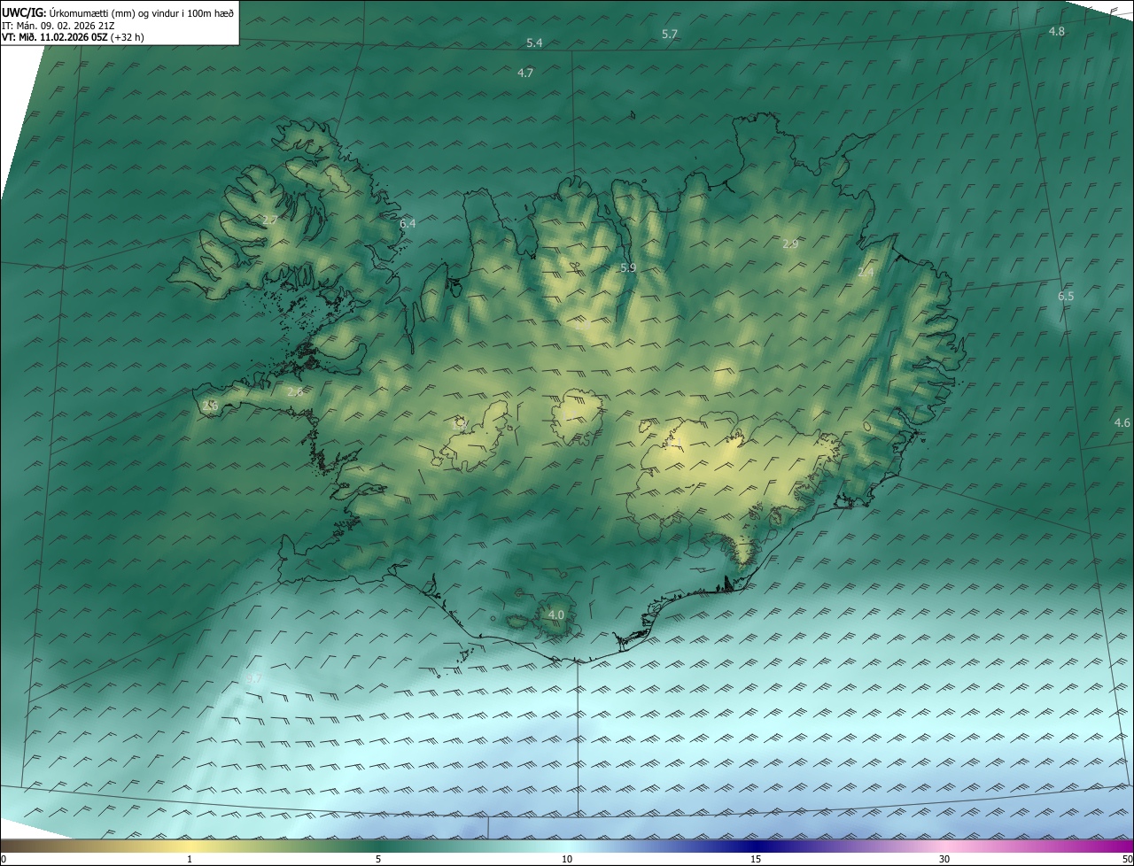
Task: Click the title 'Úrkomumætti (mm) og vindur í 100m hæð'
Action: point(141,12)
